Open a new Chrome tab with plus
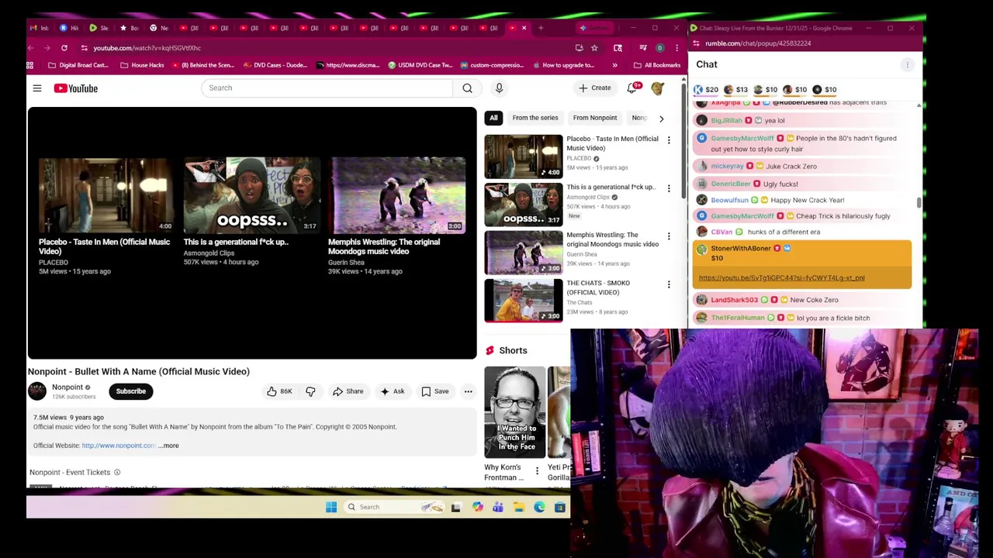Image resolution: width=993 pixels, height=558 pixels. 541,28
